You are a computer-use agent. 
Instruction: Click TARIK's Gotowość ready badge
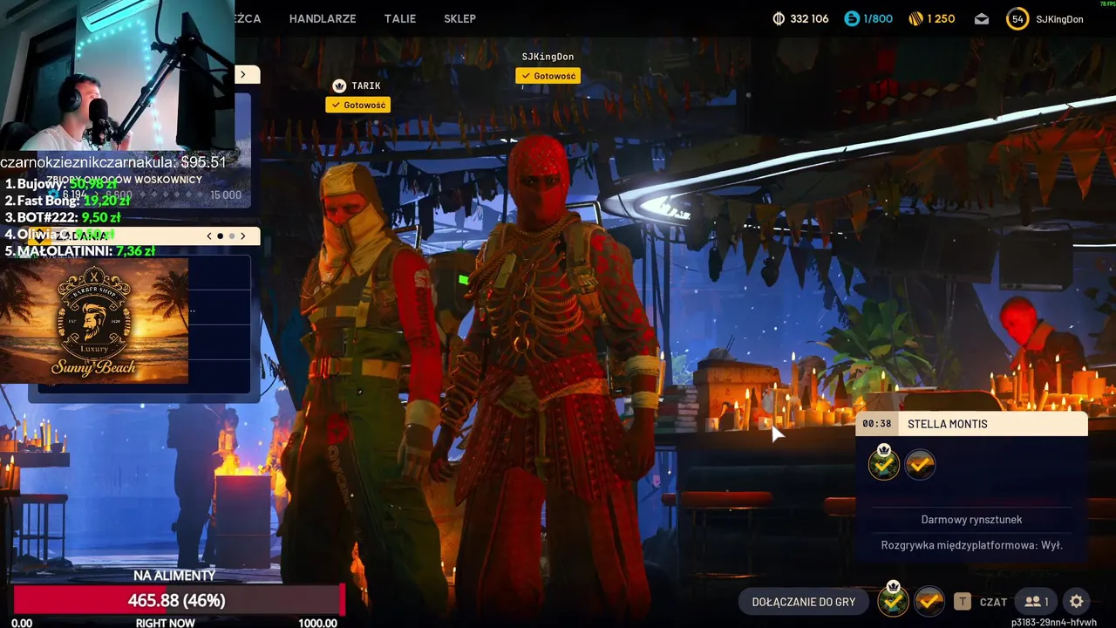(357, 105)
